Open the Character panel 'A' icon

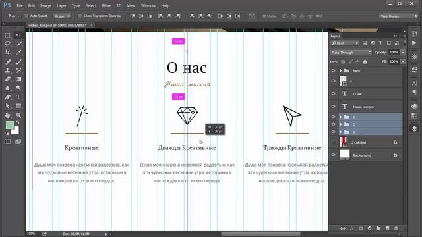pyautogui.click(x=414, y=84)
